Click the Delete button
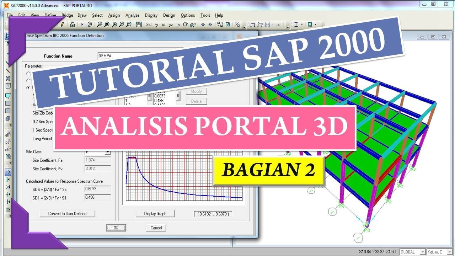The height and width of the screenshot is (256, 455). pos(196,101)
